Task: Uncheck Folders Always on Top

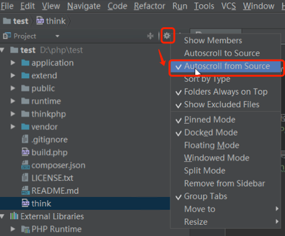Action: [x=226, y=92]
